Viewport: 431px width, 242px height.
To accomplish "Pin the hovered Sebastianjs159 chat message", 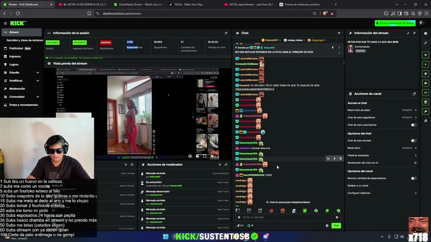I will coord(334,159).
